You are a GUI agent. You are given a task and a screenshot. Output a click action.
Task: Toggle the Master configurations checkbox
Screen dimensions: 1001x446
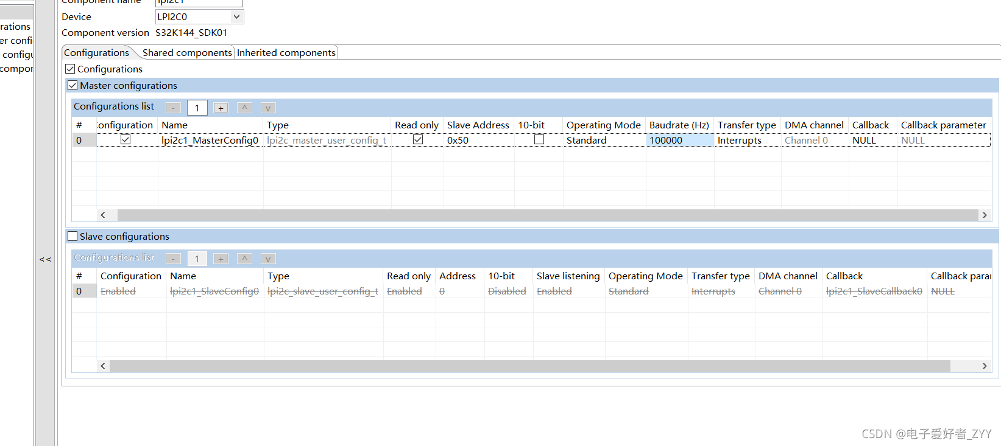(73, 85)
